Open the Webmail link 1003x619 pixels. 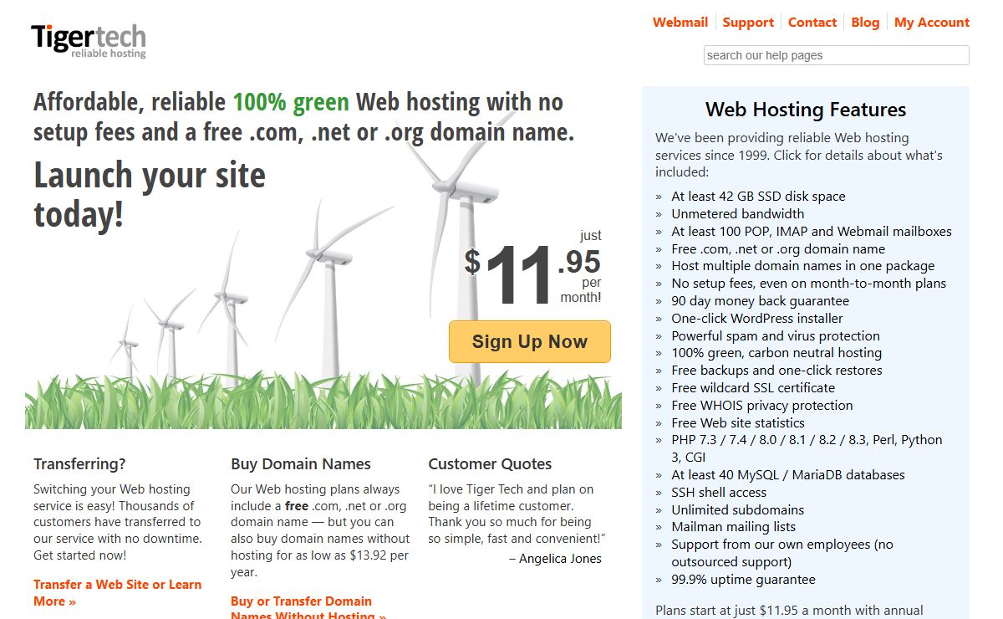pos(680,23)
